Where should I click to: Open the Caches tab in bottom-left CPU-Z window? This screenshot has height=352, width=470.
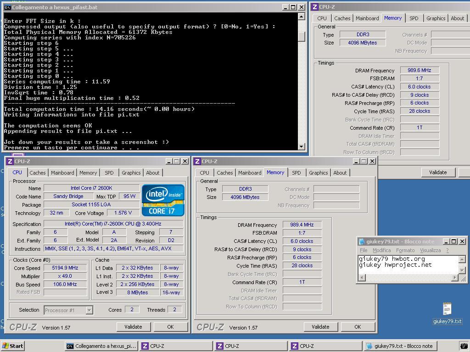coord(38,173)
